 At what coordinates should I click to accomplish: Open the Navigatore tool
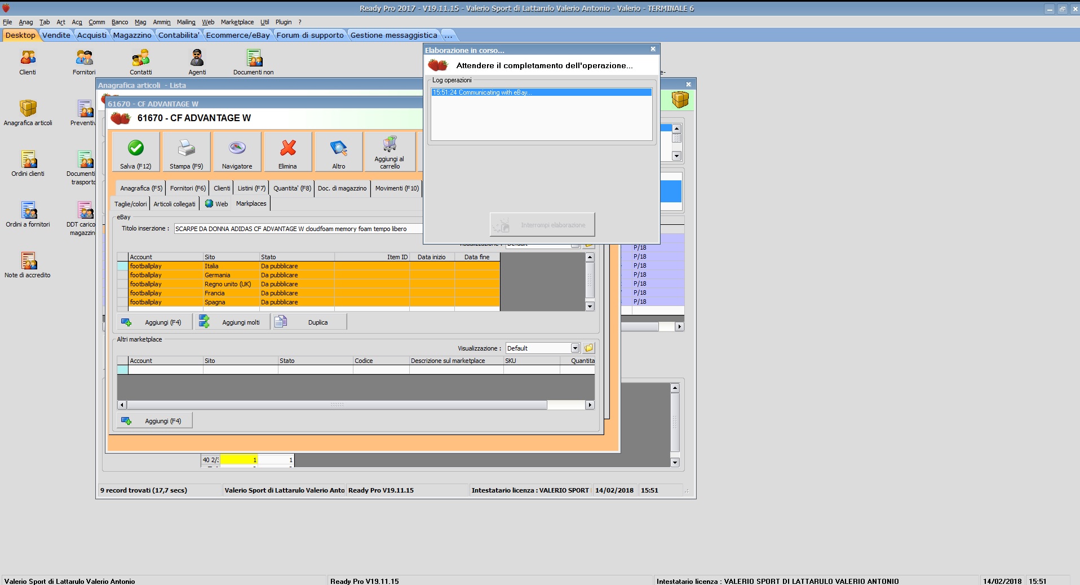tap(237, 151)
